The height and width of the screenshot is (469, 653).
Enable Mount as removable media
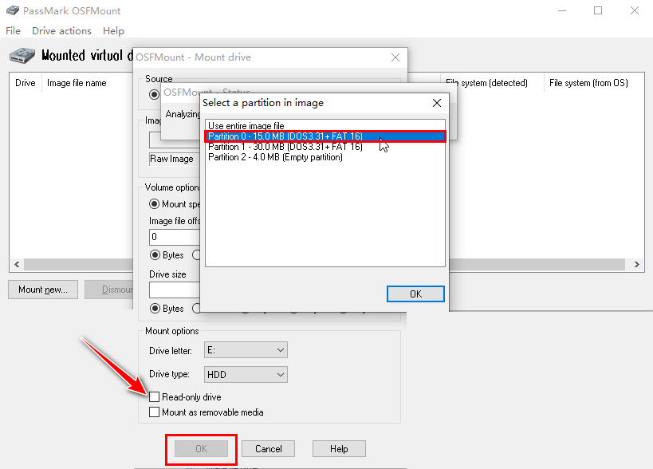(x=154, y=412)
